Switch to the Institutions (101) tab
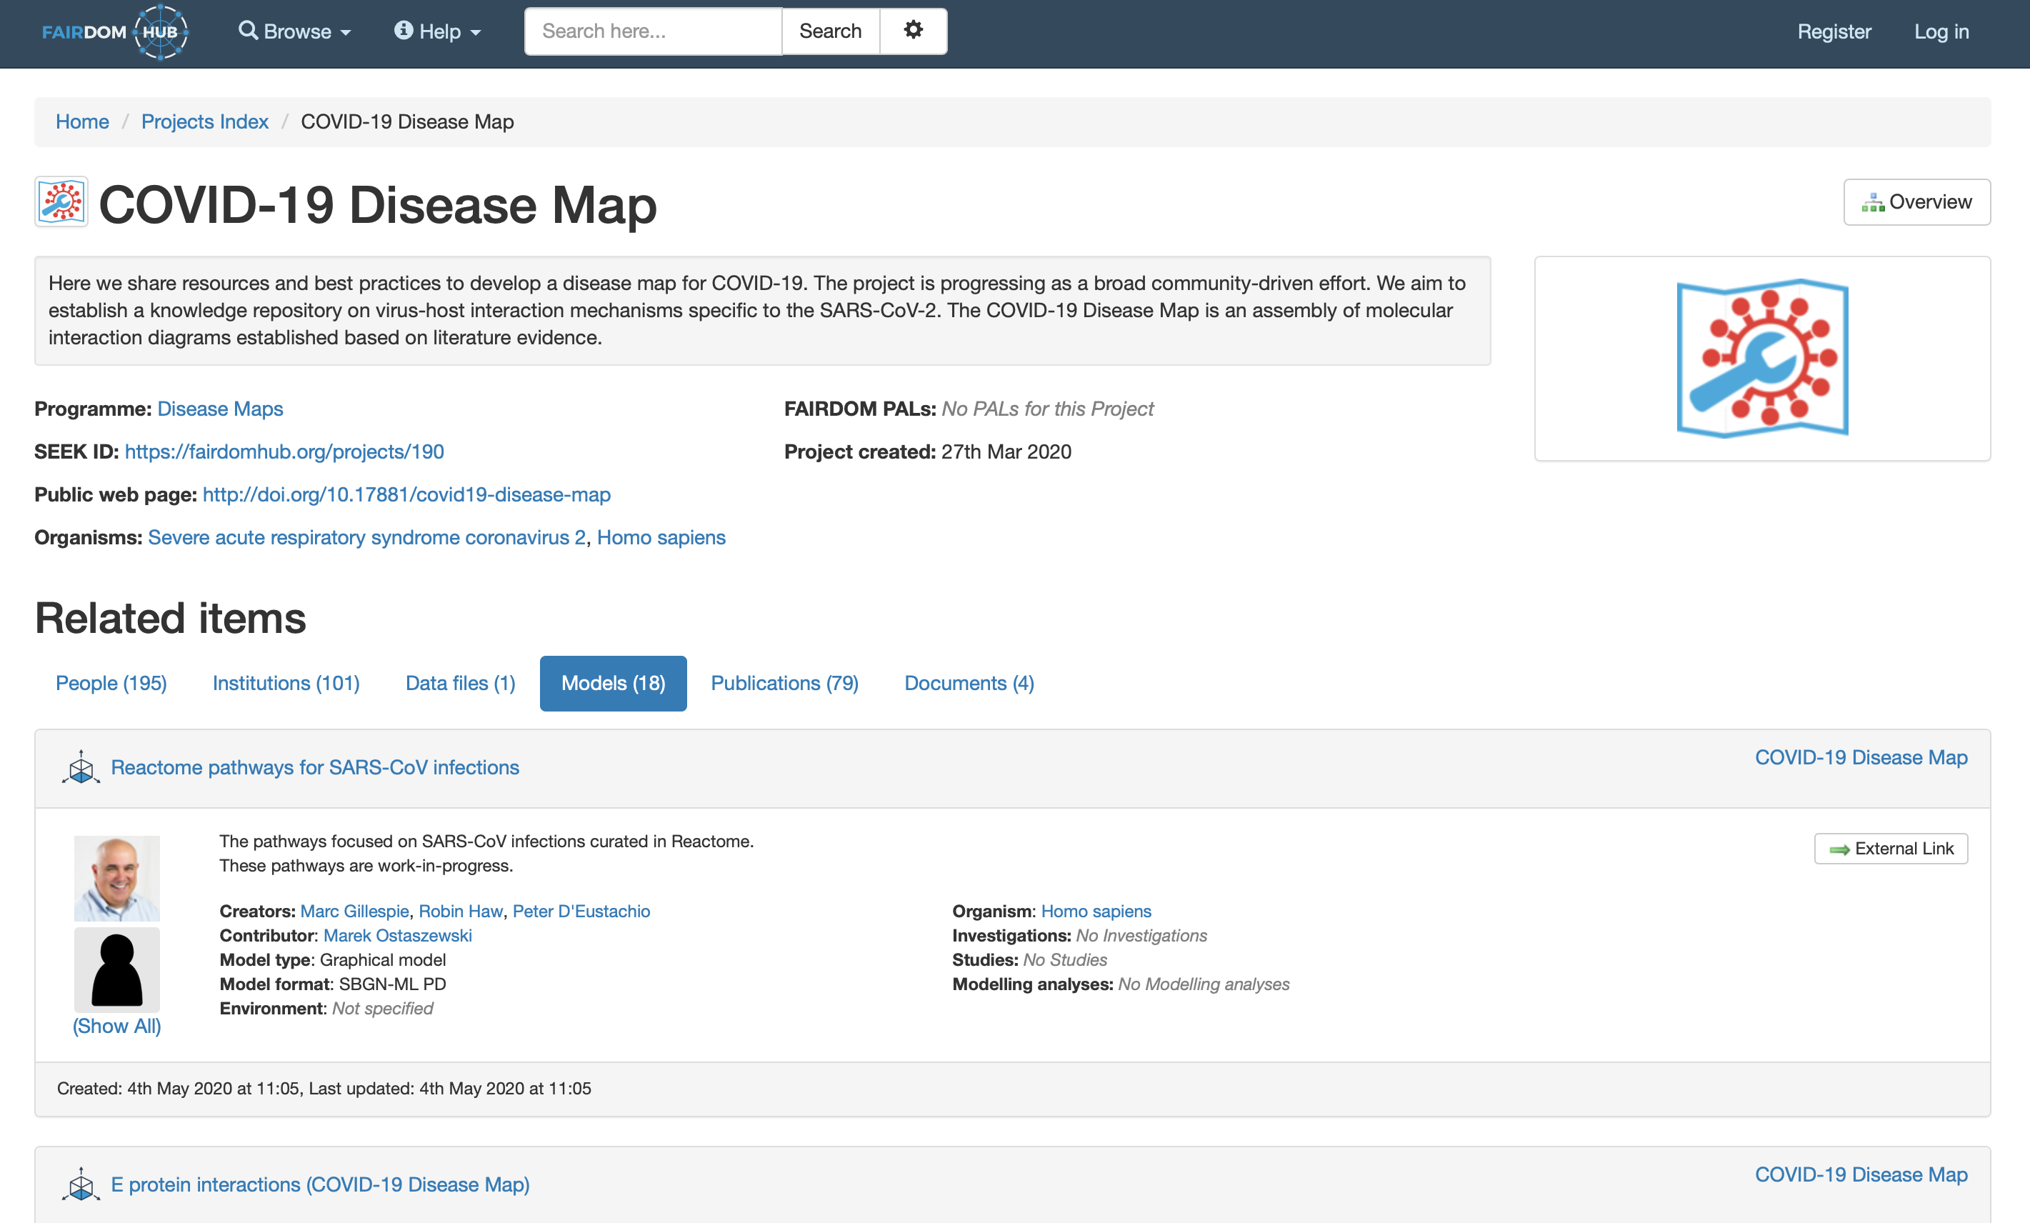 (286, 683)
